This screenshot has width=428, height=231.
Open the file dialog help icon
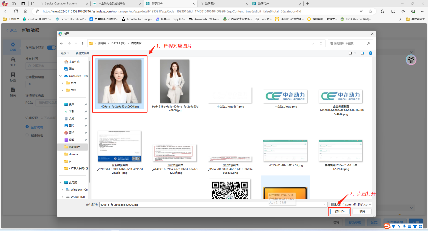pyautogui.click(x=371, y=53)
